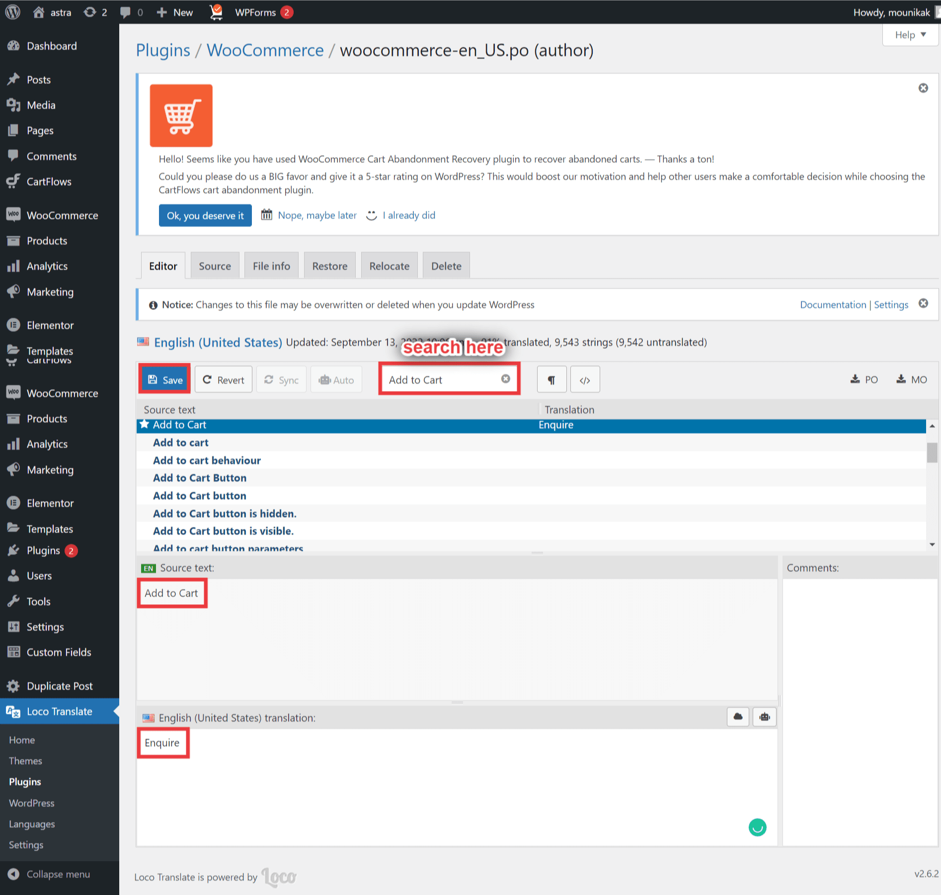Click the cloud suggest translation icon
941x895 pixels.
tap(738, 717)
